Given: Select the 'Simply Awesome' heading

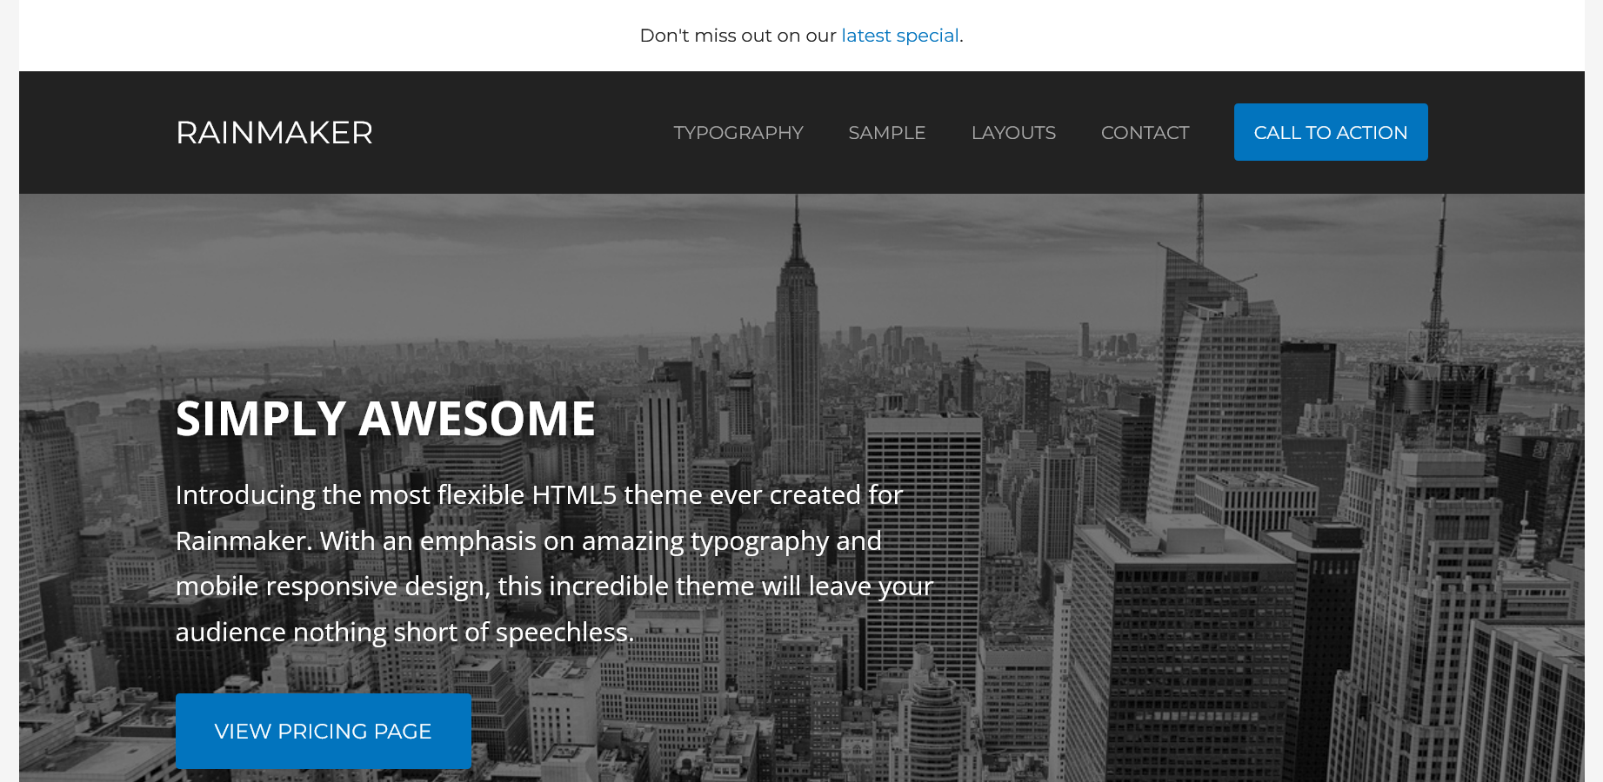Looking at the screenshot, I should (385, 419).
